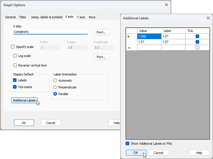Close the Additional Labels dialog

click(208, 18)
